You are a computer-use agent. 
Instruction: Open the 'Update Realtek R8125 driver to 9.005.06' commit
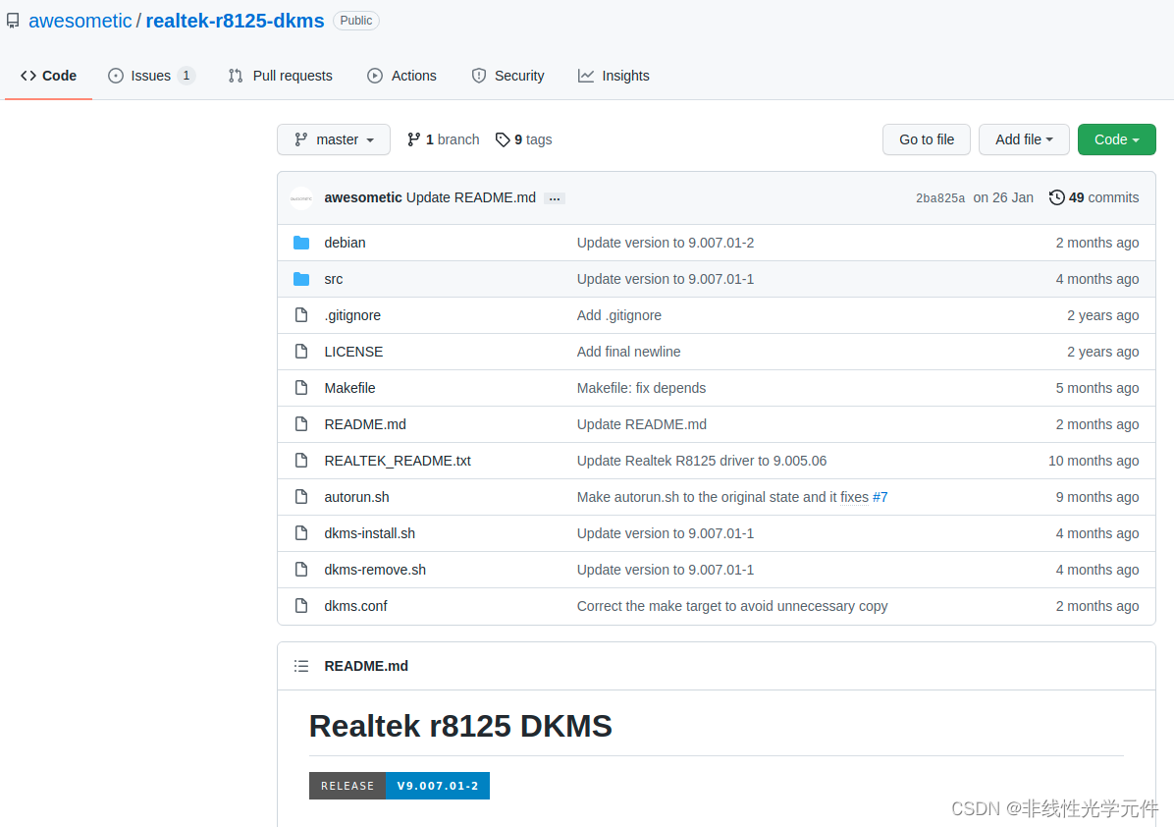[x=702, y=461]
